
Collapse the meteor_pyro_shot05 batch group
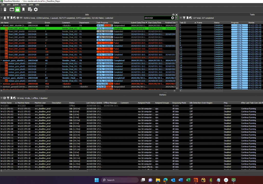1,78
